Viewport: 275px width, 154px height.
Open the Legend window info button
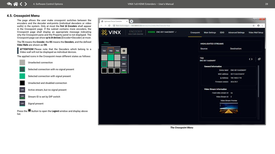(x=124, y=51)
